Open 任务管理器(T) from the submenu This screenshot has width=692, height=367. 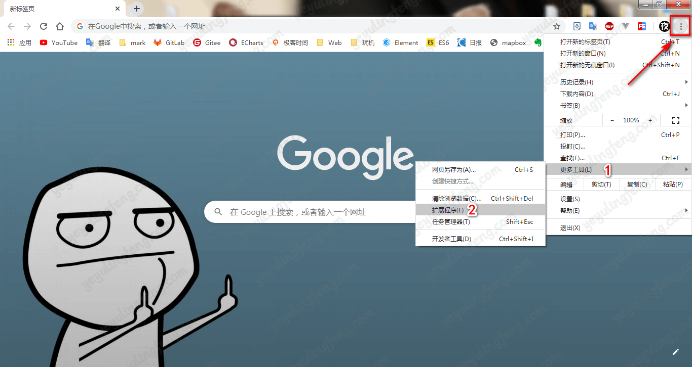[480, 221]
